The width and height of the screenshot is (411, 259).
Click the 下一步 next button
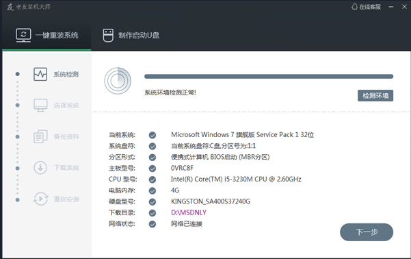point(367,232)
